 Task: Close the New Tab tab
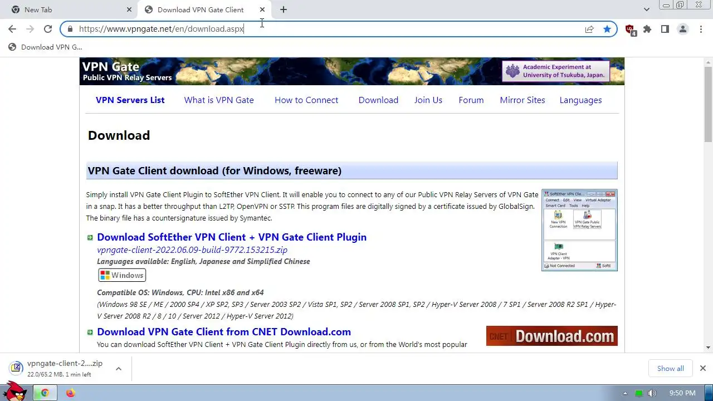[x=129, y=9]
